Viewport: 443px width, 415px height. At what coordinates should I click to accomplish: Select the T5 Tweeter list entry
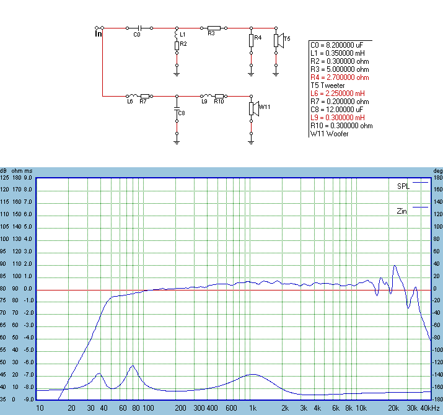point(328,85)
